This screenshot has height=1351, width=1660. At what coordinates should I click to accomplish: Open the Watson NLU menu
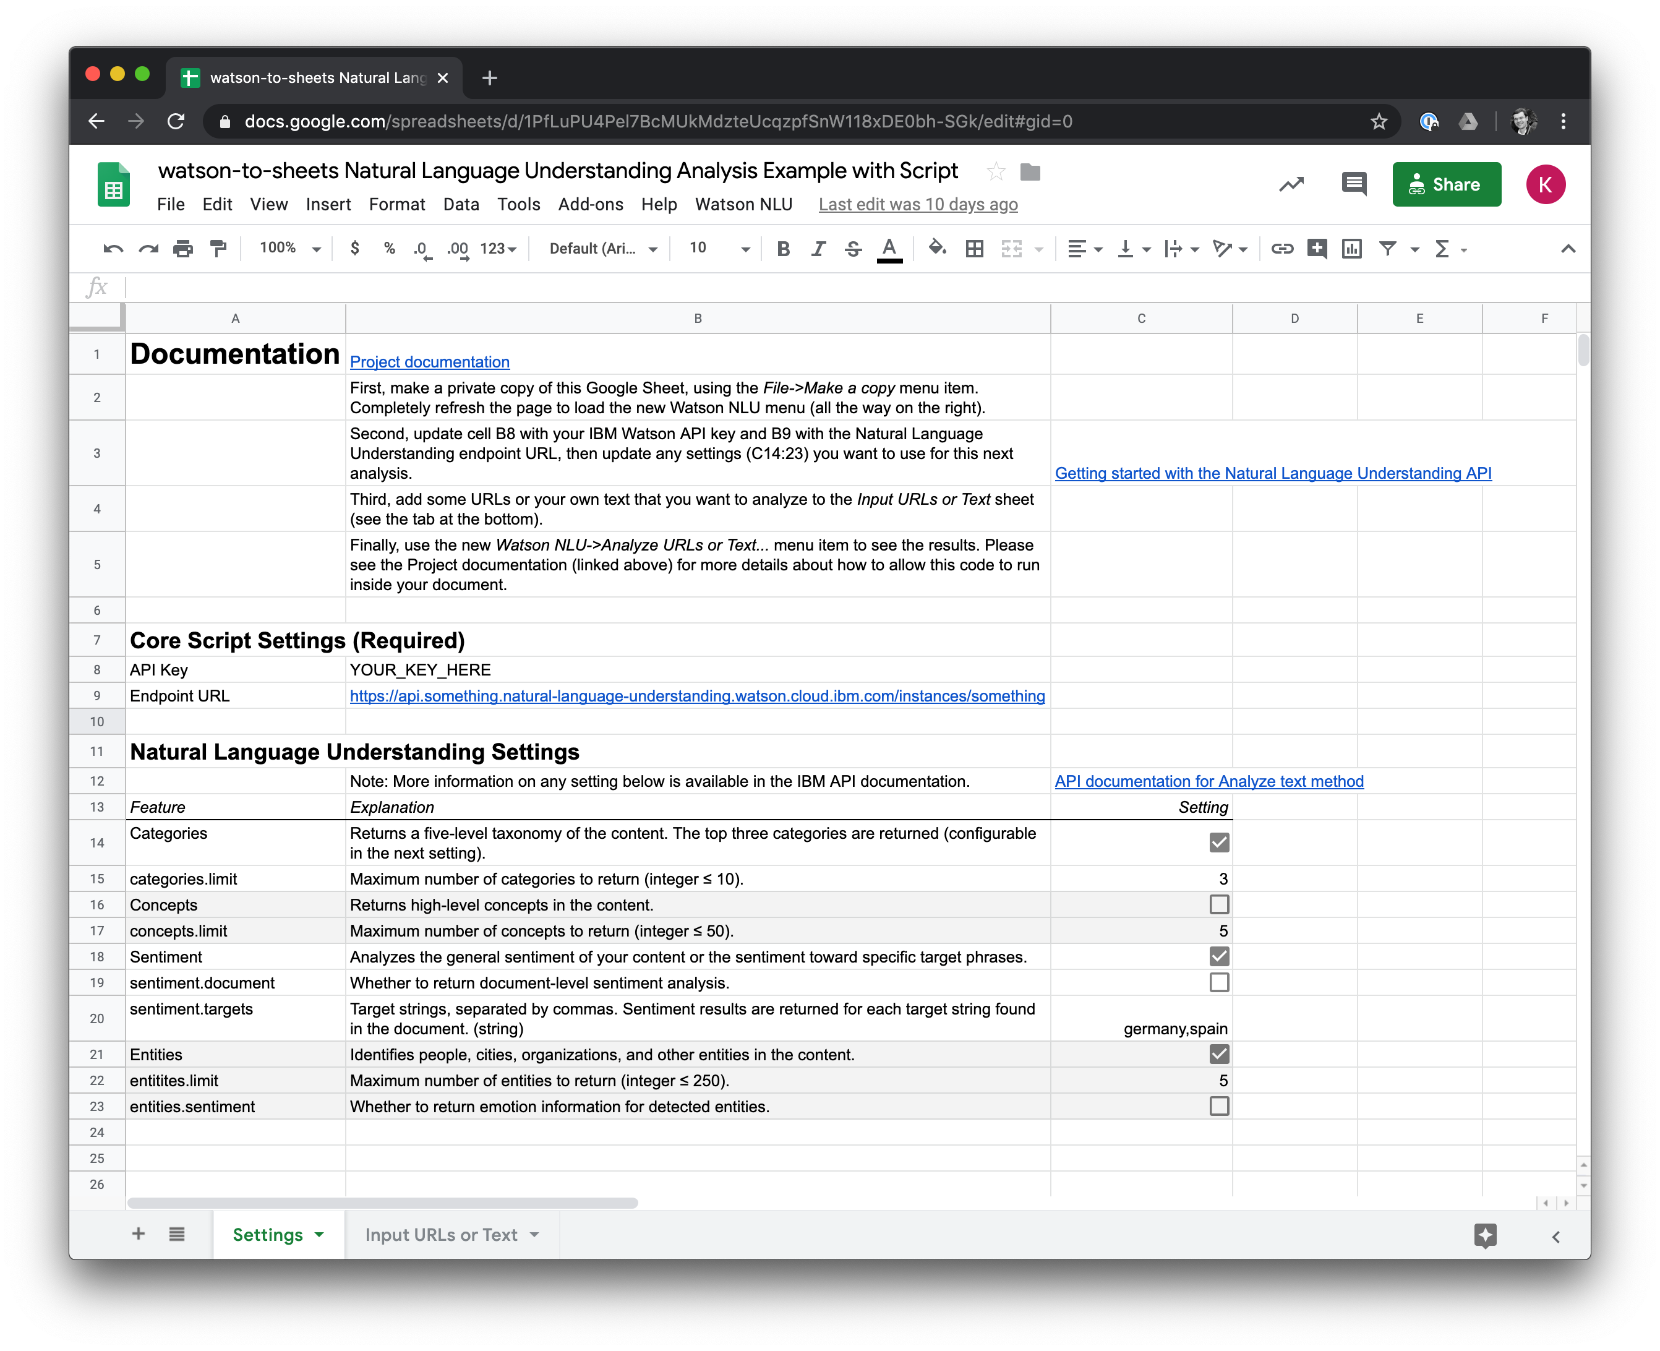coord(743,205)
